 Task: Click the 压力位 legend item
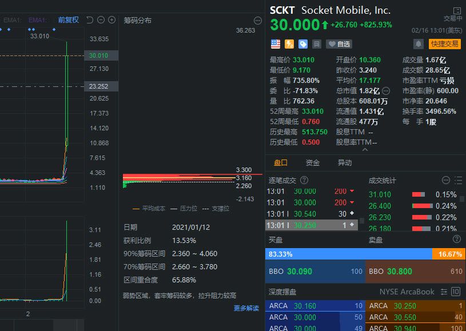point(184,209)
